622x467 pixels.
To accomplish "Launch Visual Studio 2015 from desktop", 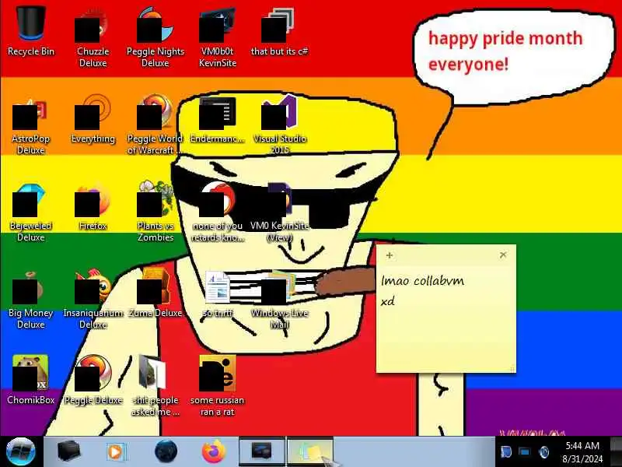I will (x=279, y=124).
